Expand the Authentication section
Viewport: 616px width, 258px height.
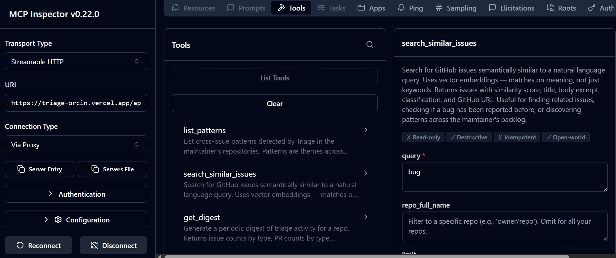point(76,194)
